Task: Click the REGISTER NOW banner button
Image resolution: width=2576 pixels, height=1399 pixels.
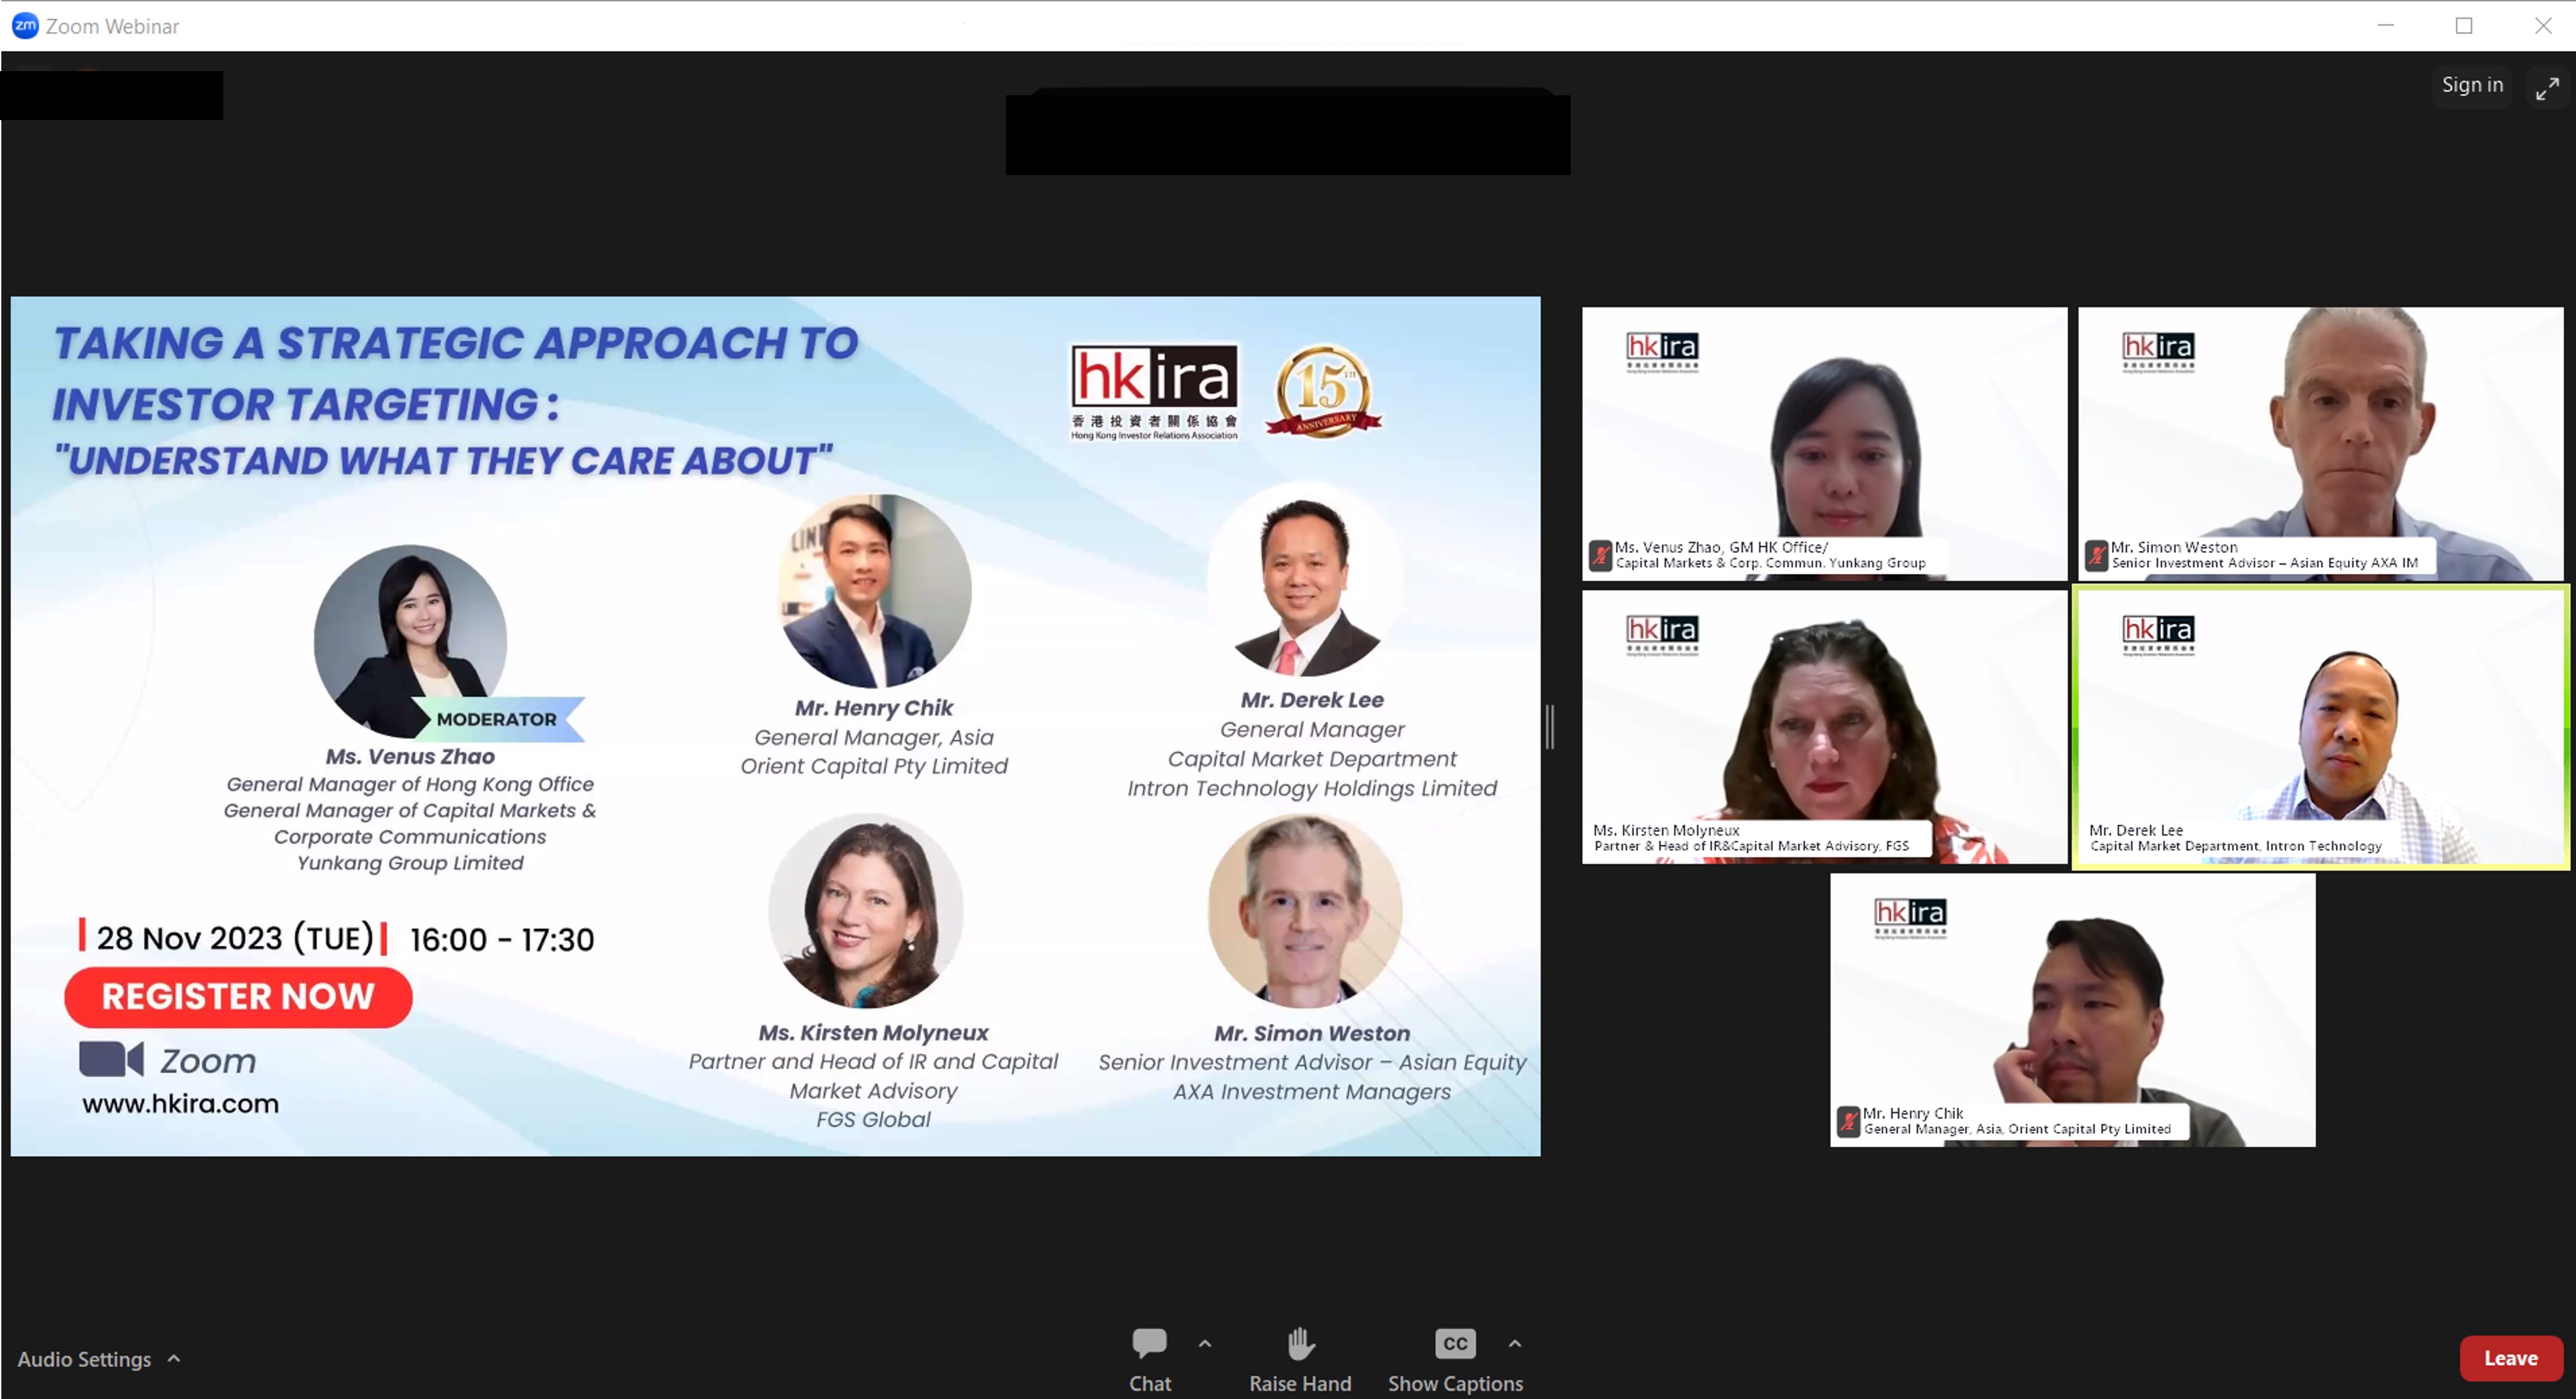Action: (x=238, y=997)
